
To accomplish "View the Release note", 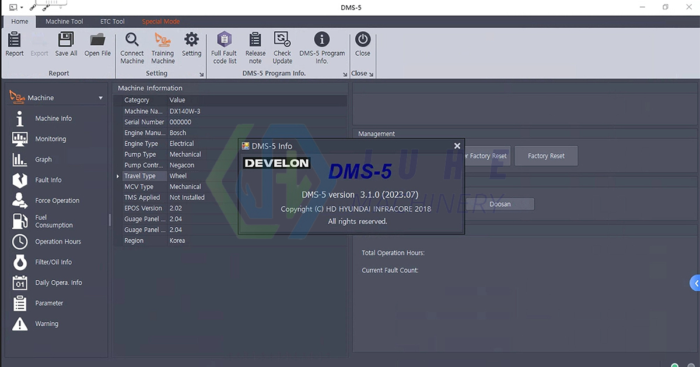I will coord(255,47).
